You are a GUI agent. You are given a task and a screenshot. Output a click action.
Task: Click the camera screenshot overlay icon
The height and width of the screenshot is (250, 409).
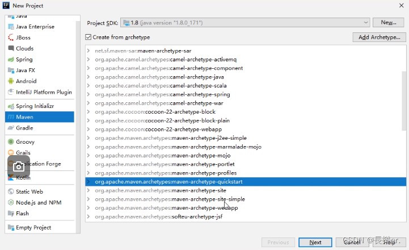pos(19,166)
